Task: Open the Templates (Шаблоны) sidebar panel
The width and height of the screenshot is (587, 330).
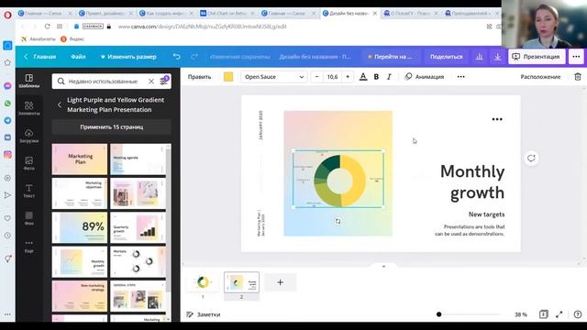Action: tap(28, 81)
